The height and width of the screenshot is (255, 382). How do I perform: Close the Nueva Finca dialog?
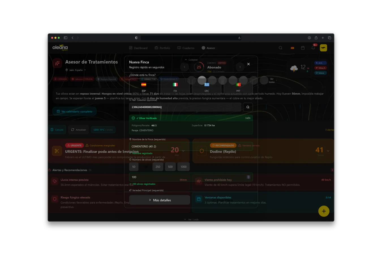click(248, 64)
